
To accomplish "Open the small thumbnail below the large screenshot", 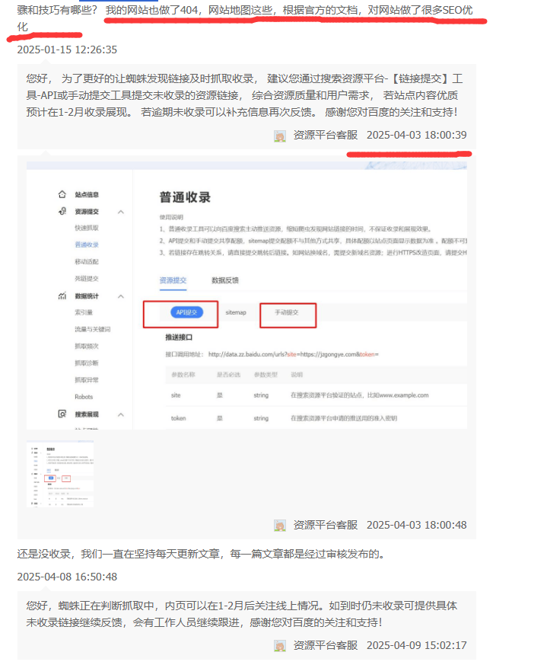I will [60, 474].
